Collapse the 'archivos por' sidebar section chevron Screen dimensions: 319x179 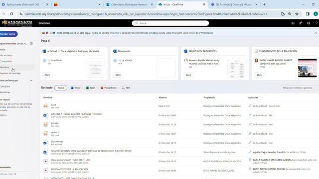tap(31, 81)
